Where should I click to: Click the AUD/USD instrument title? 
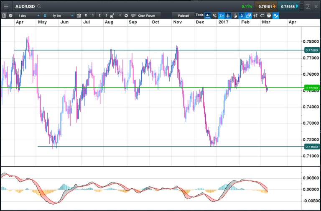(x=25, y=7)
